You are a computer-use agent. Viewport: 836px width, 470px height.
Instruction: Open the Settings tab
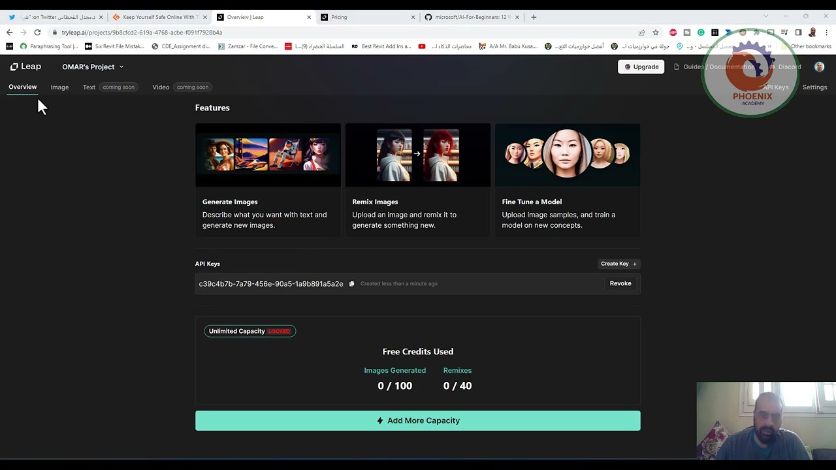pos(814,87)
